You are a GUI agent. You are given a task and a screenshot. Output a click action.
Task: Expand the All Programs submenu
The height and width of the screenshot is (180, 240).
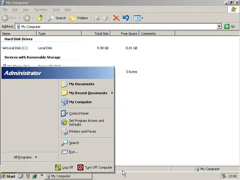pyautogui.click(x=25, y=157)
